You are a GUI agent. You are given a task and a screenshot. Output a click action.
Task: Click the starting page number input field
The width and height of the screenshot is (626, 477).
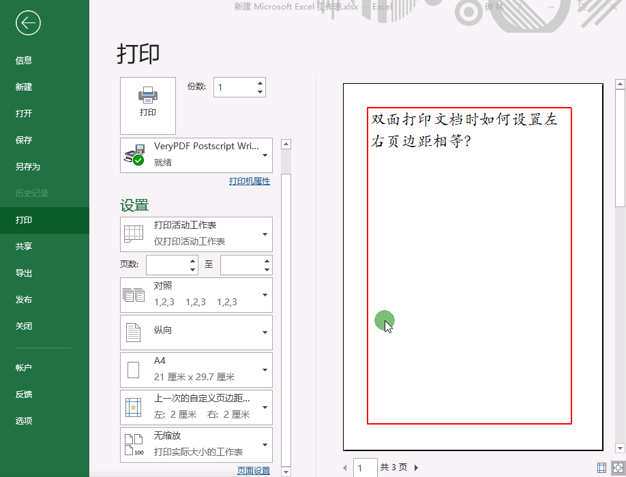(166, 265)
